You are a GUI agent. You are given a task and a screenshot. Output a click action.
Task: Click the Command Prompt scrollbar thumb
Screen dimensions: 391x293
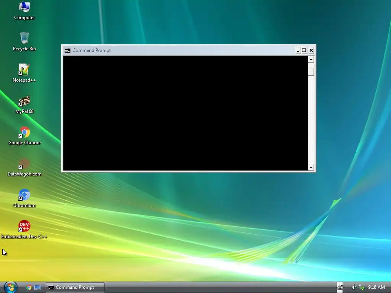(x=311, y=71)
